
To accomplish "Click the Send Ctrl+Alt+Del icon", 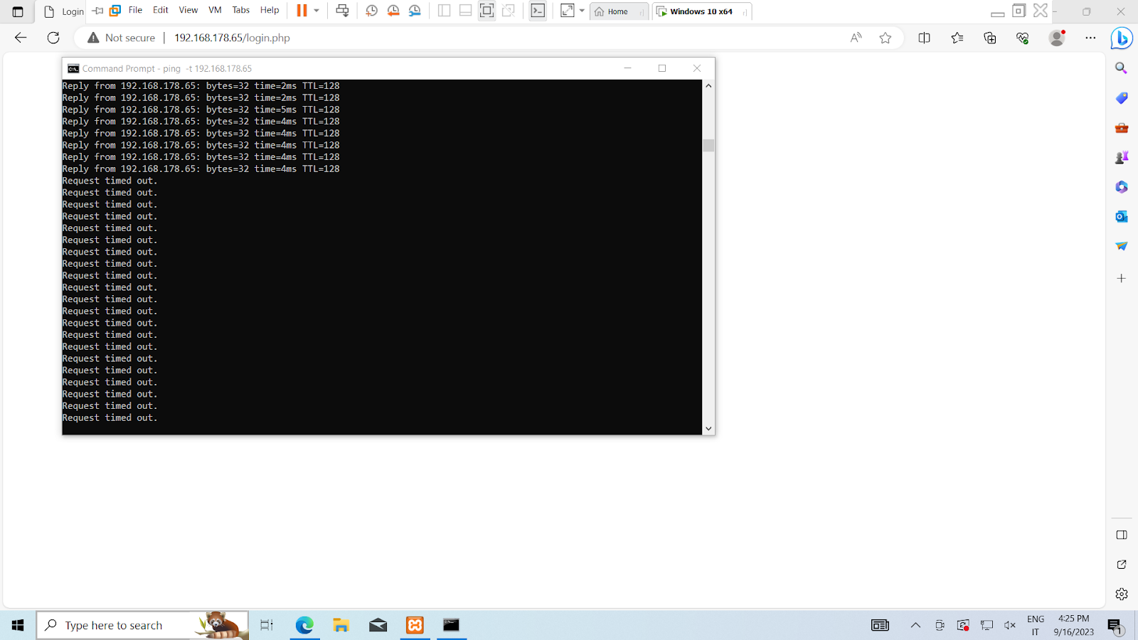I will (x=342, y=11).
